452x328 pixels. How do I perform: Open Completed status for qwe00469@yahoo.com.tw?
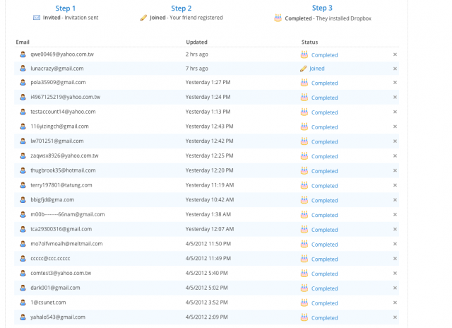[324, 55]
